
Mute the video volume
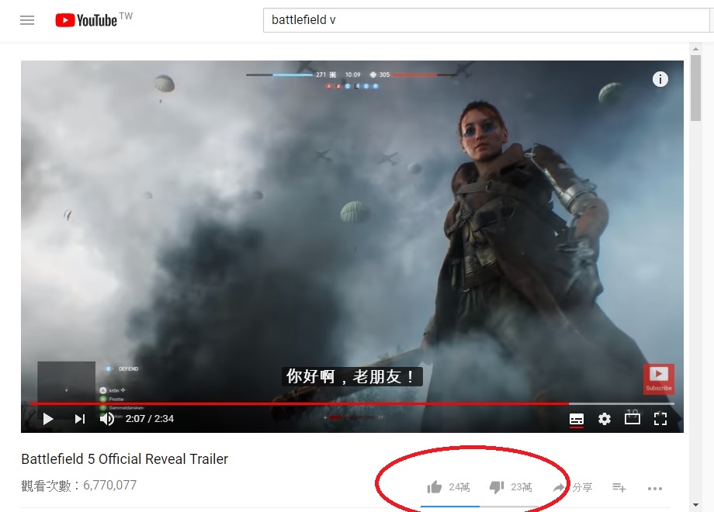tap(107, 419)
